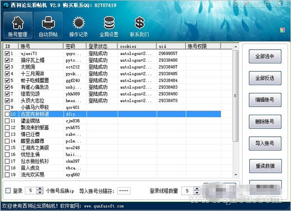Sort by the 账号 column header
Screen dimensions: 291x211
click(41, 46)
